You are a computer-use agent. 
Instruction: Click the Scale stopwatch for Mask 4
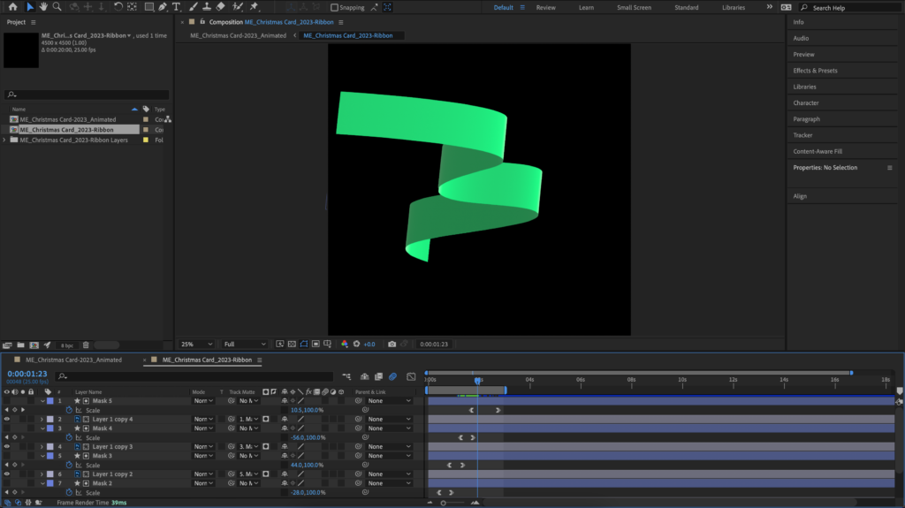tap(69, 437)
